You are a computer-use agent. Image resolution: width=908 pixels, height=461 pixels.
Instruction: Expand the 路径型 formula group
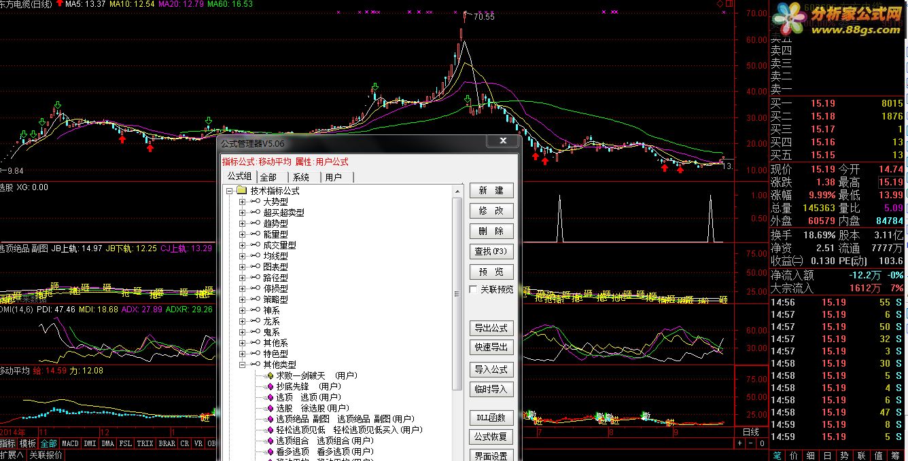pyautogui.click(x=242, y=278)
